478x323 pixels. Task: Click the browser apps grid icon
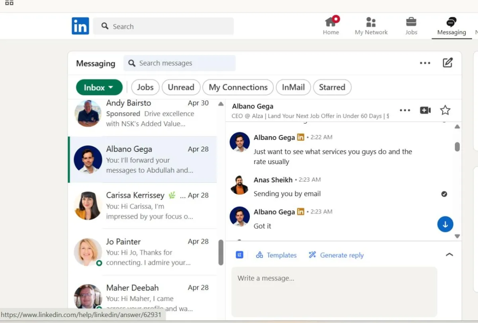click(9, 2)
